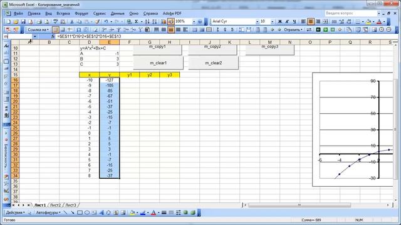401x225 pixels.
Task: Insert a Text Box from drawing toolbar
Action: click(94, 212)
